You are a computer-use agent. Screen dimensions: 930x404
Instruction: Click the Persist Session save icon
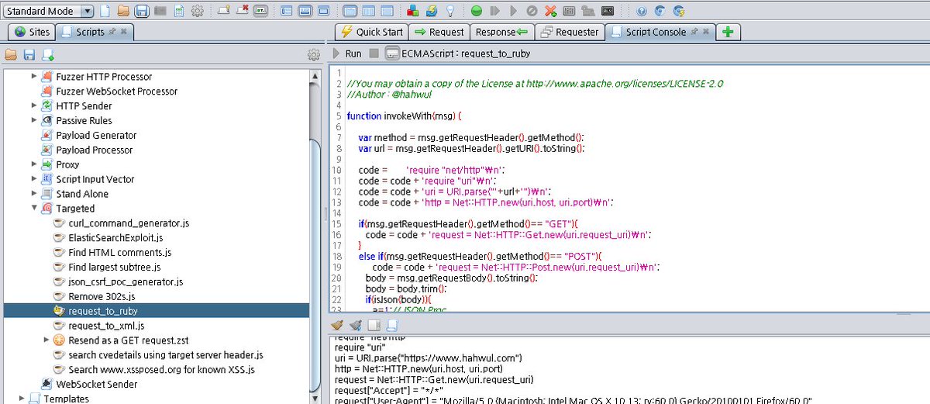(142, 11)
